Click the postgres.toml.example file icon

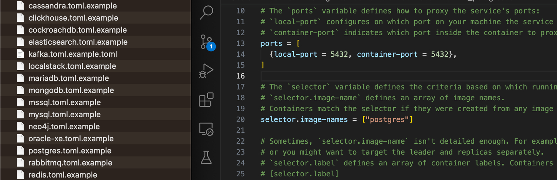(x=20, y=151)
